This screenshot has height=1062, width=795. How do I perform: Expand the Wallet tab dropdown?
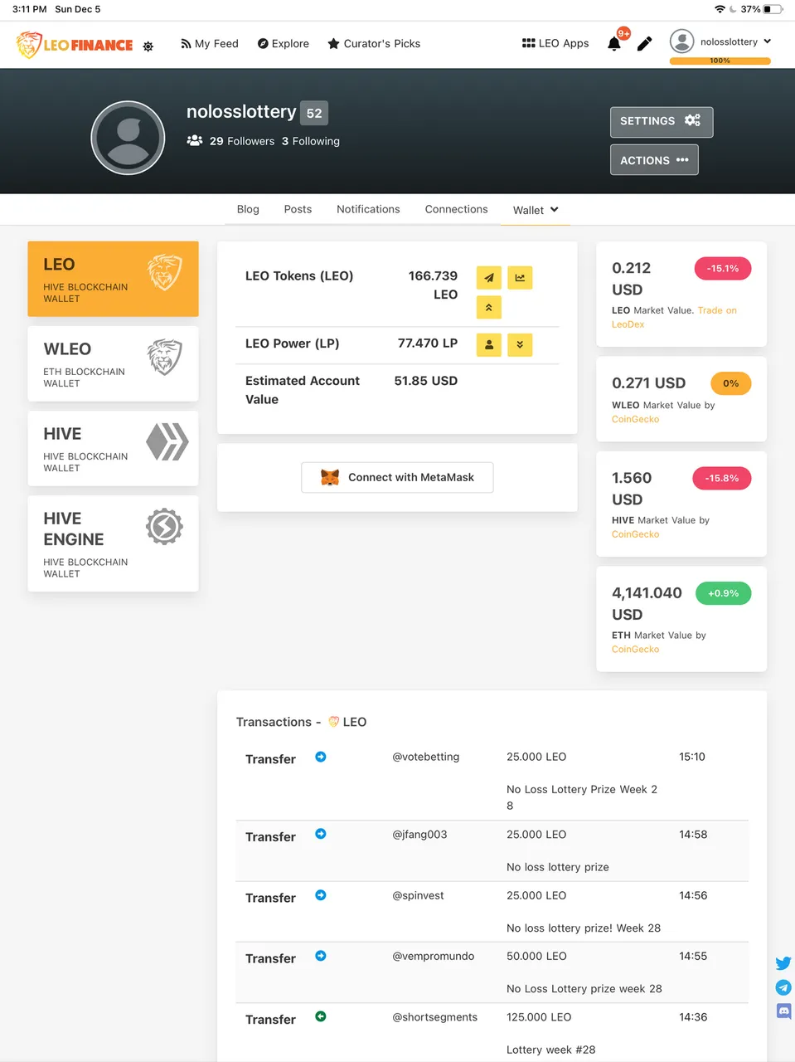pos(536,210)
